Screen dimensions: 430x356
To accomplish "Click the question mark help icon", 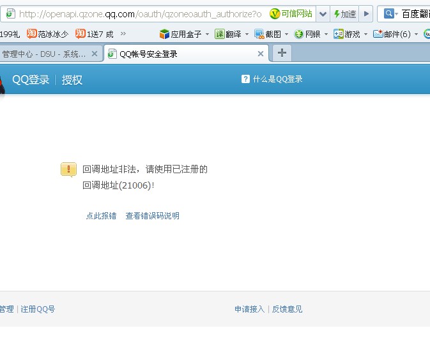I will pyautogui.click(x=245, y=79).
